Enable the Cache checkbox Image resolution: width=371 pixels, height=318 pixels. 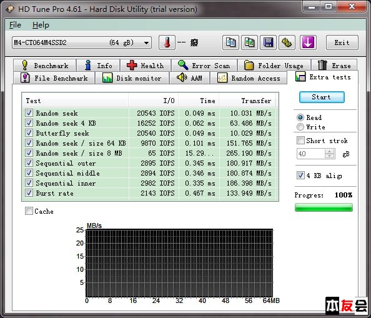point(29,211)
